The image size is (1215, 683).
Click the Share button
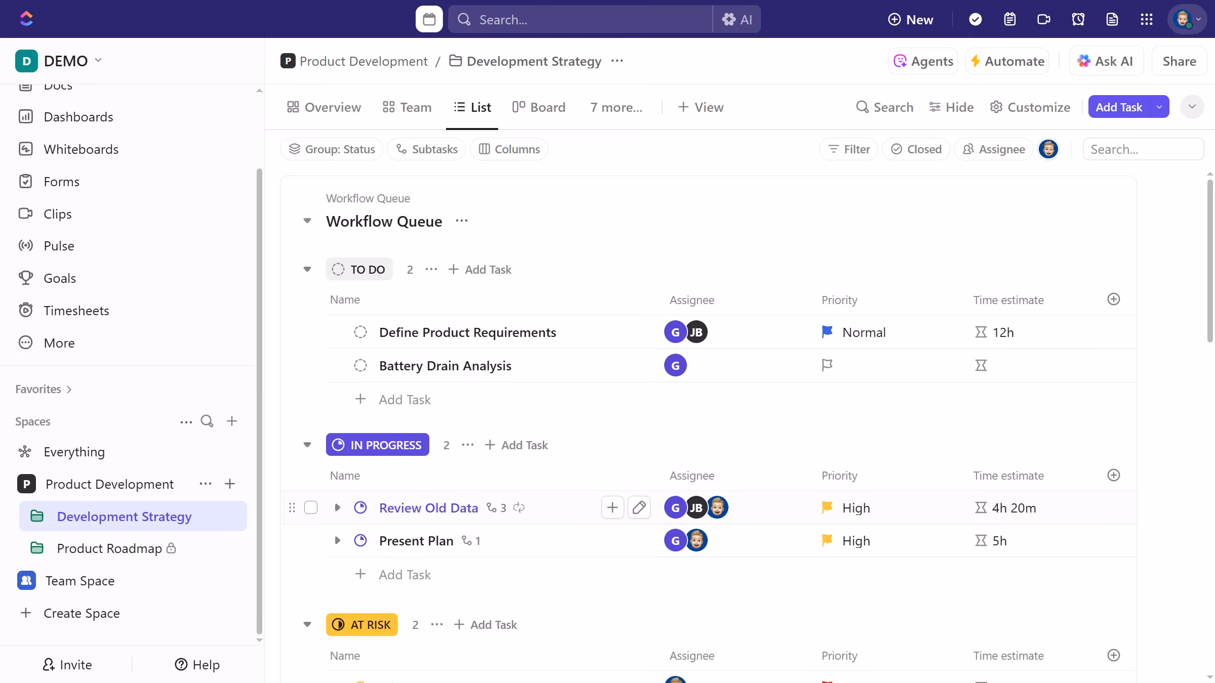pos(1179,61)
